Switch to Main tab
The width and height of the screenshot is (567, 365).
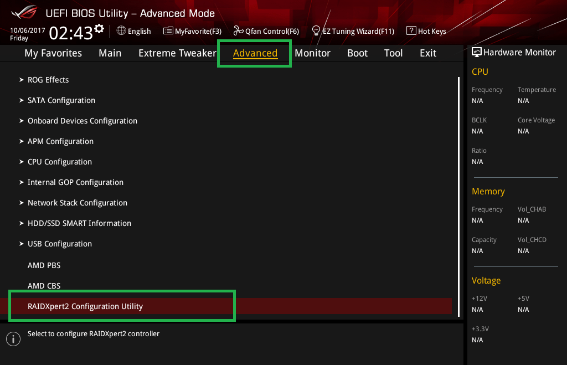(x=110, y=53)
